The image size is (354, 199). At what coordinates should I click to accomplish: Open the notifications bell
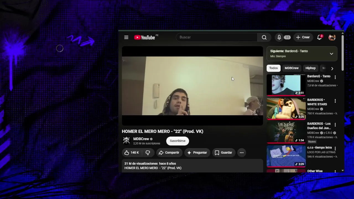pos(319,37)
